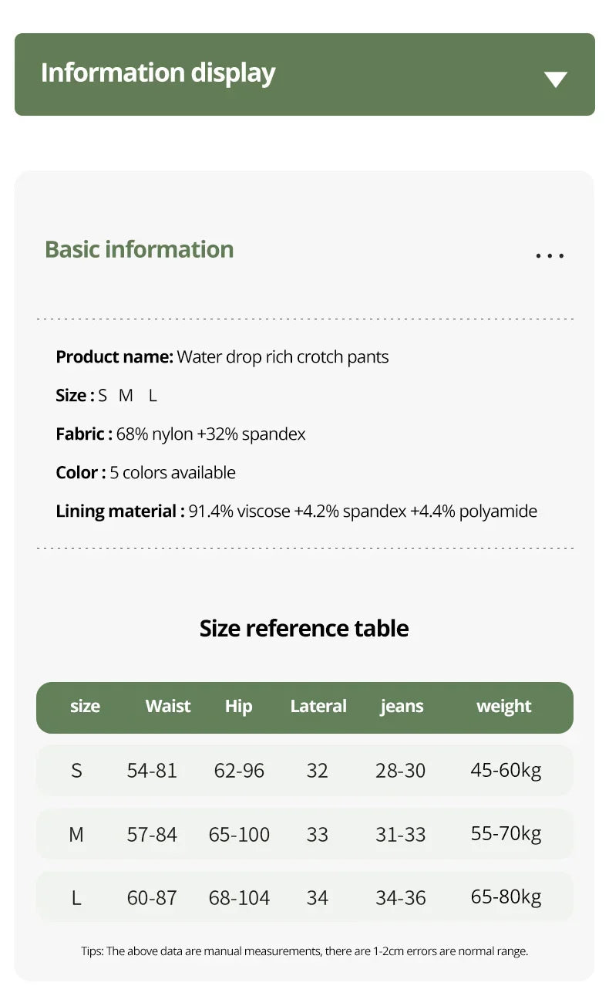Click the S size table row

pos(304,770)
